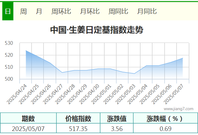
Task: Open the 月同比 tab
Action: click(x=147, y=11)
